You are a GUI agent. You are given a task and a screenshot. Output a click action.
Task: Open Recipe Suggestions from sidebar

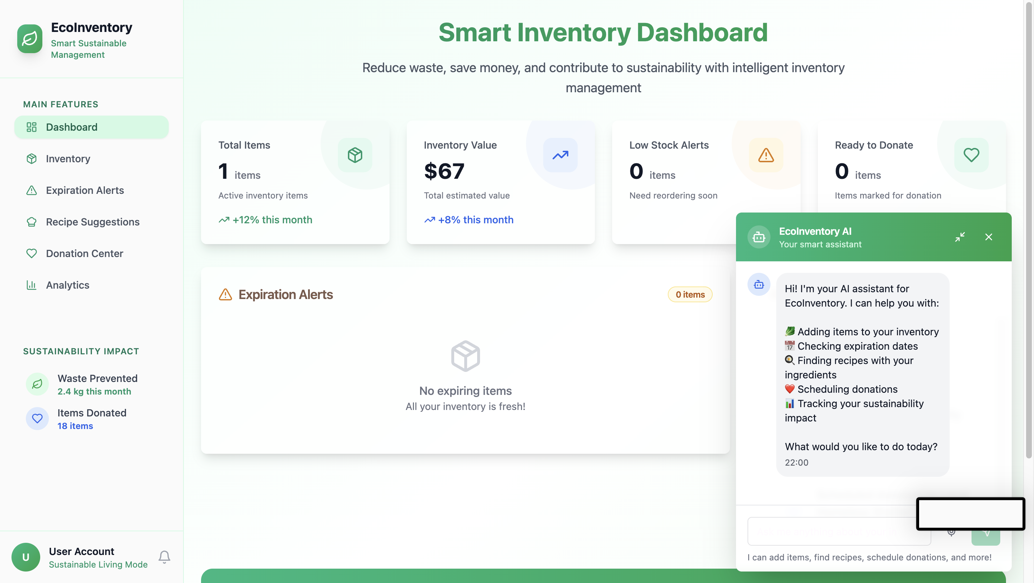tap(92, 222)
